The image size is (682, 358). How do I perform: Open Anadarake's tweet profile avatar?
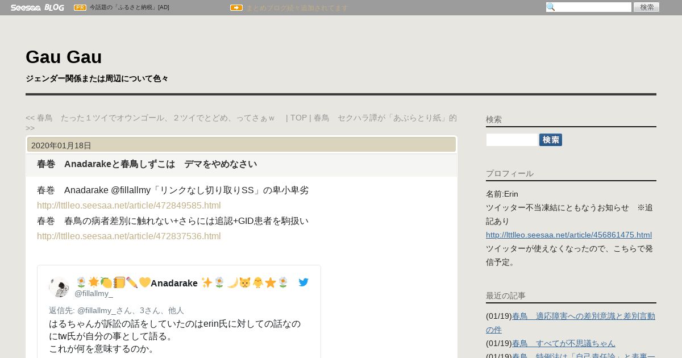point(59,287)
